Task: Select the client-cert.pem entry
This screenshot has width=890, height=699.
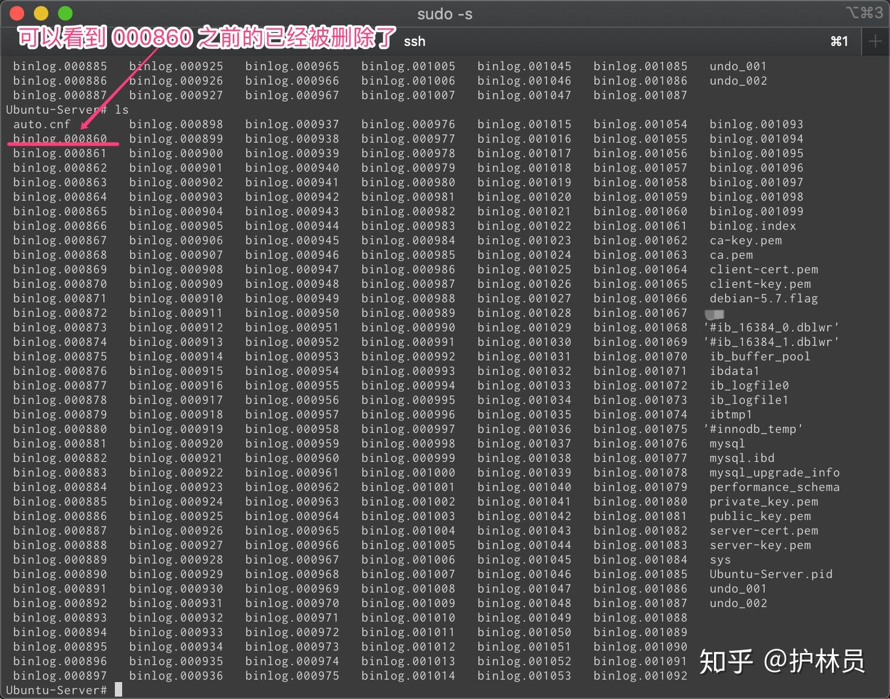Action: tap(763, 269)
